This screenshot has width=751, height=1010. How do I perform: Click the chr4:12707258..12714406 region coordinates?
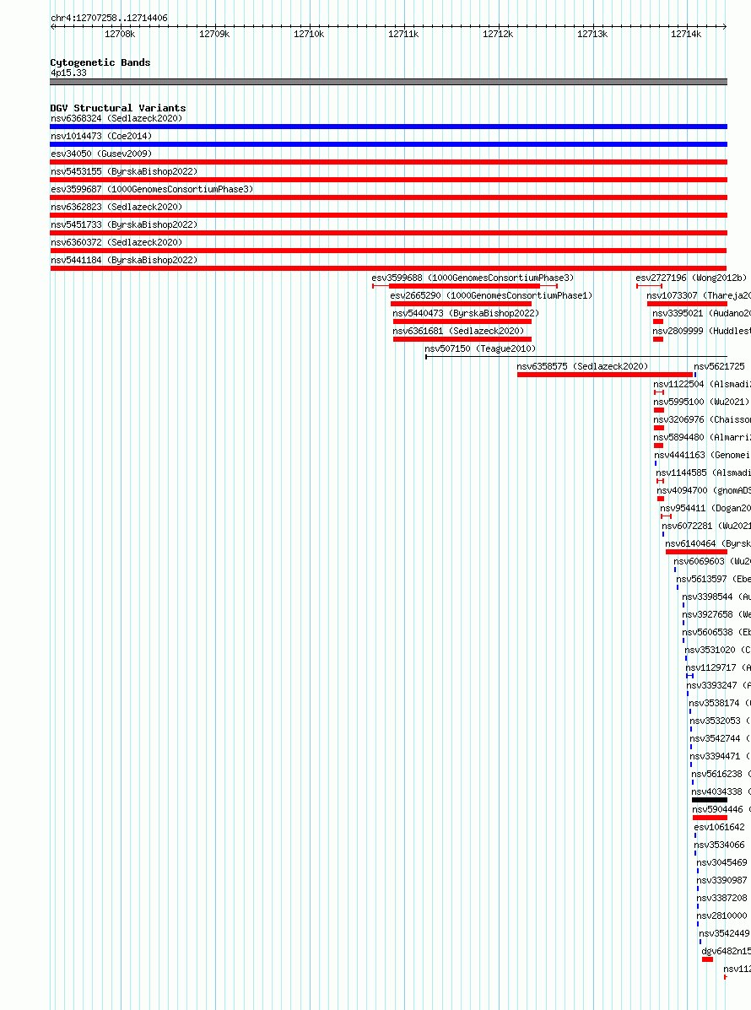click(109, 18)
